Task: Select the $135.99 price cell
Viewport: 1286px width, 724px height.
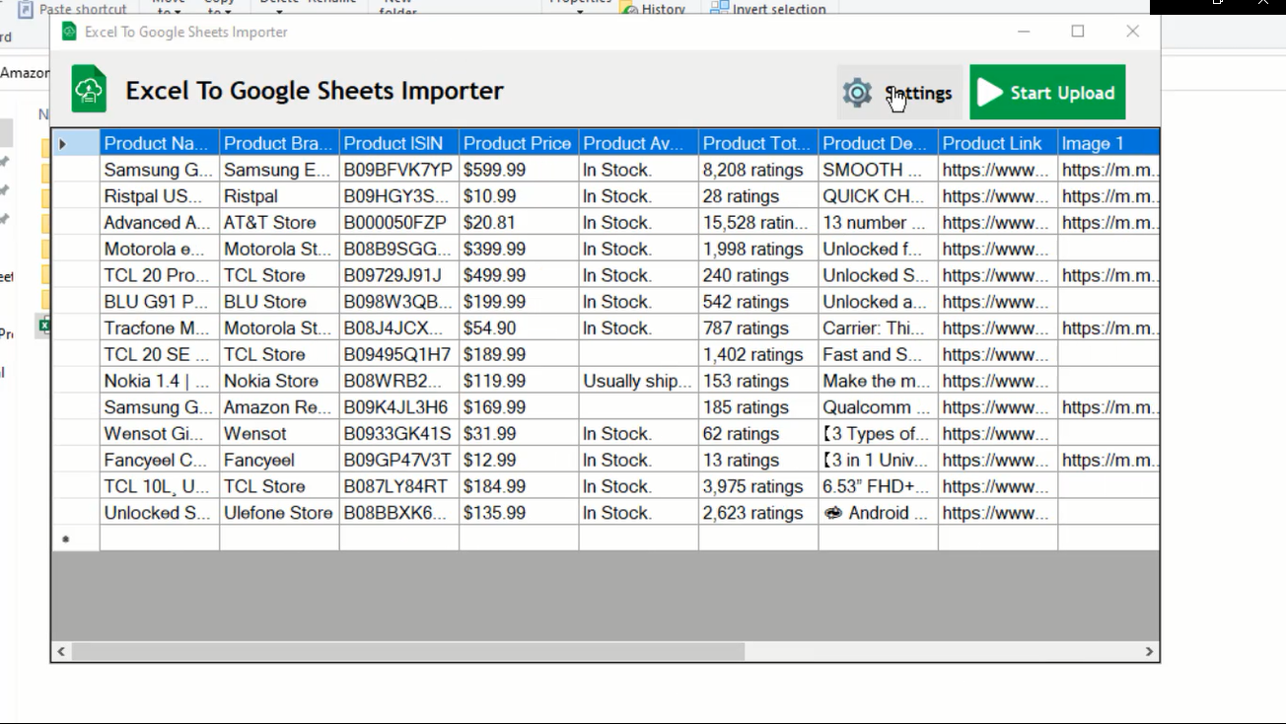Action: click(519, 513)
